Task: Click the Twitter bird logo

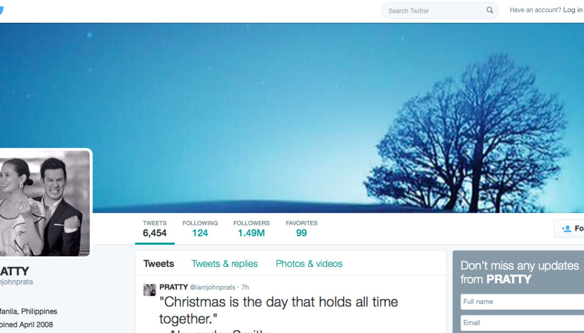Action: pos(1,11)
